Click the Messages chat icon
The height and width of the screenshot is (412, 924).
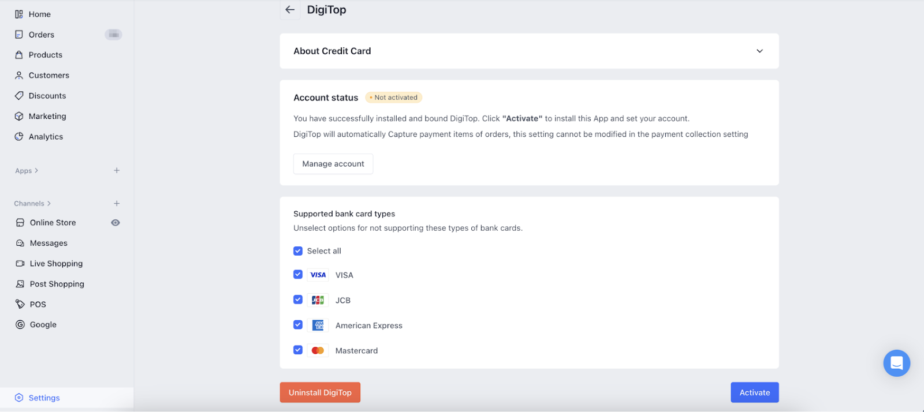(20, 244)
